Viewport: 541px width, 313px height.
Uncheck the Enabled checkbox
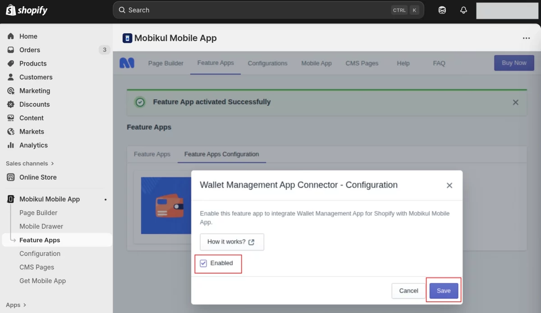[203, 263]
